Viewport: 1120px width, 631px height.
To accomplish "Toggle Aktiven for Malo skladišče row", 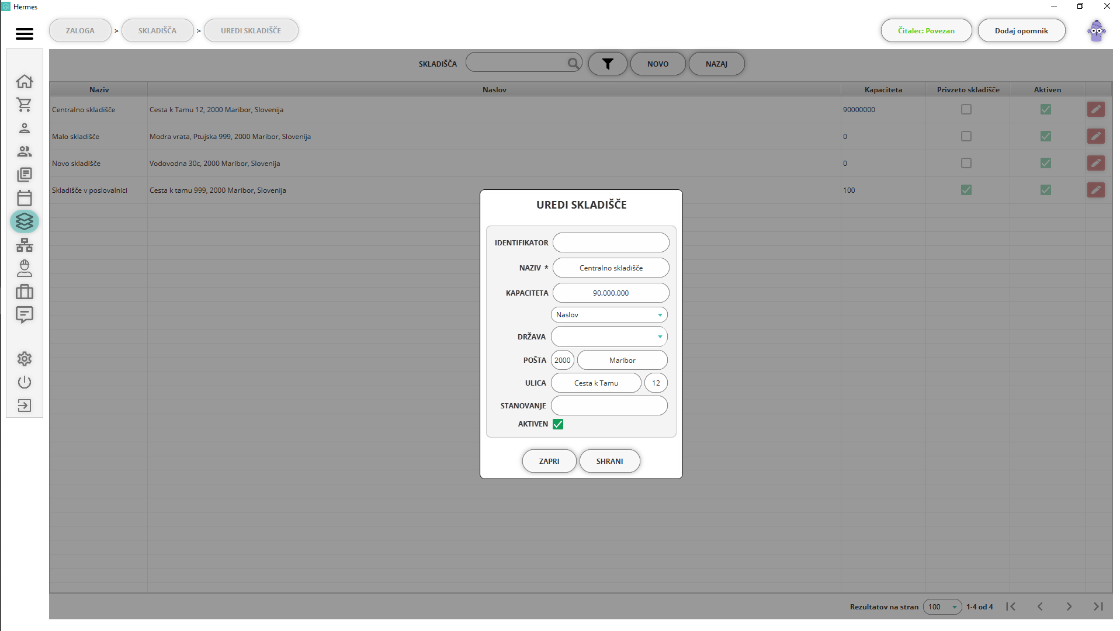I will coord(1046,136).
